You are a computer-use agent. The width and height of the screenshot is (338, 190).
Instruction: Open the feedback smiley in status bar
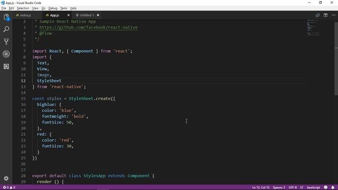point(326,187)
